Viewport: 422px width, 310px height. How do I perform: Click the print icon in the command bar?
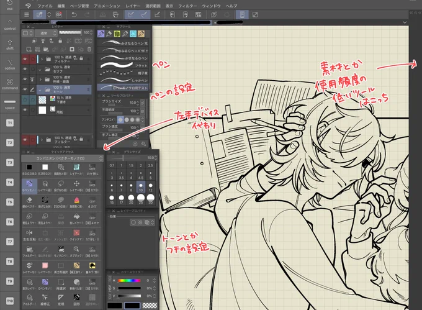click(x=115, y=14)
